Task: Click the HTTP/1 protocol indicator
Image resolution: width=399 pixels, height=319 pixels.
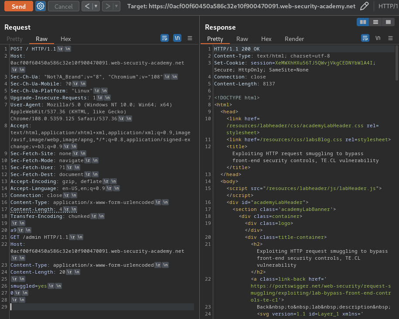Action: [x=388, y=6]
